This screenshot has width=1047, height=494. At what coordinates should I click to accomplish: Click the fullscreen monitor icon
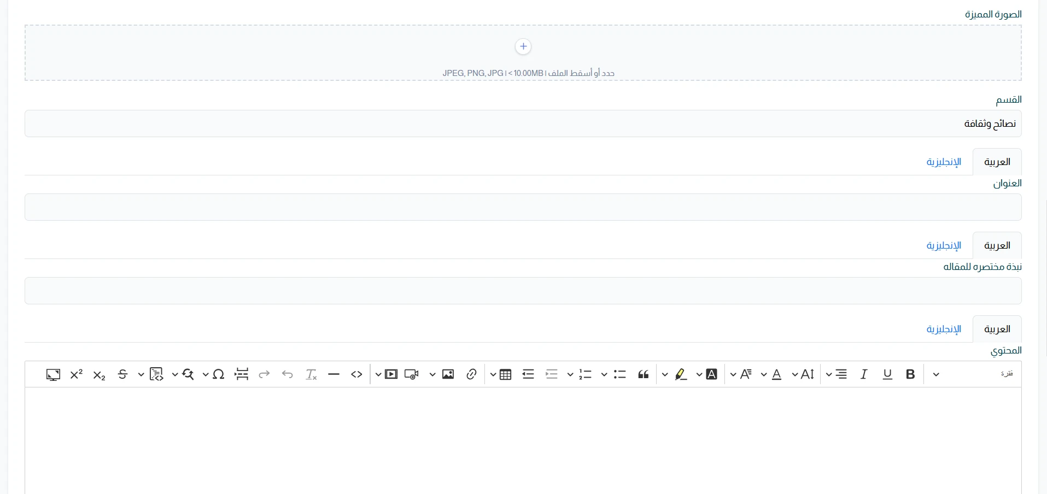[x=53, y=374]
